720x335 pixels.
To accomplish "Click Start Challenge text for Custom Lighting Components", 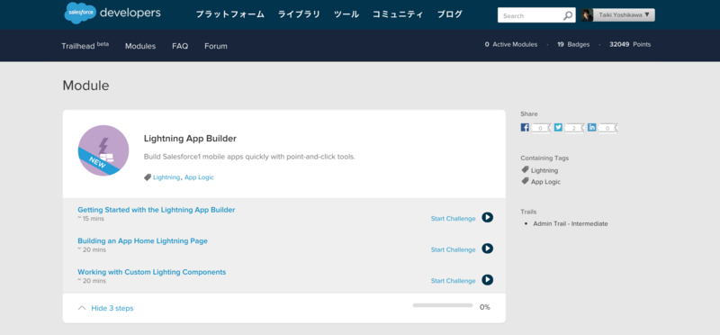I will click(454, 281).
